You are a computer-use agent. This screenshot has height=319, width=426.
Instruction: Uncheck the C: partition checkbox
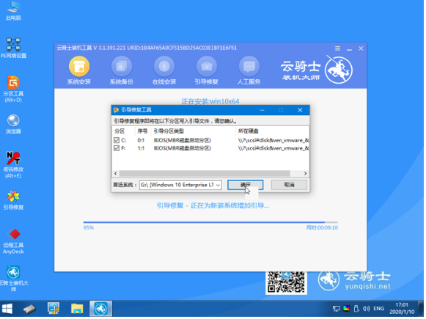pyautogui.click(x=117, y=140)
